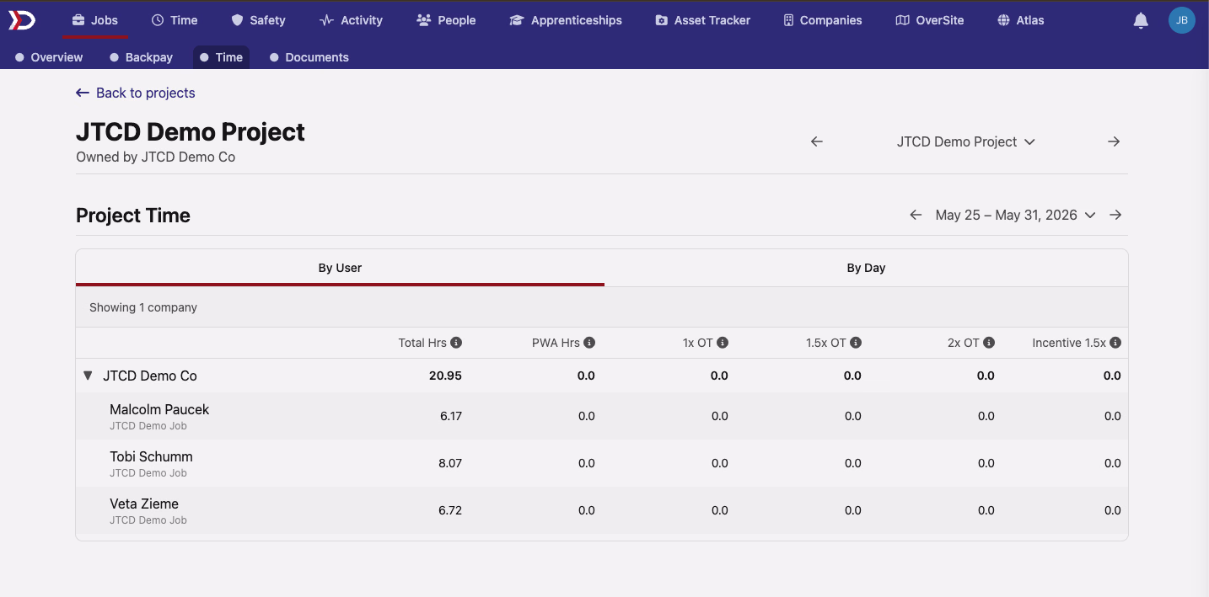Select the By User tab
Image resolution: width=1209 pixels, height=597 pixels.
point(340,268)
